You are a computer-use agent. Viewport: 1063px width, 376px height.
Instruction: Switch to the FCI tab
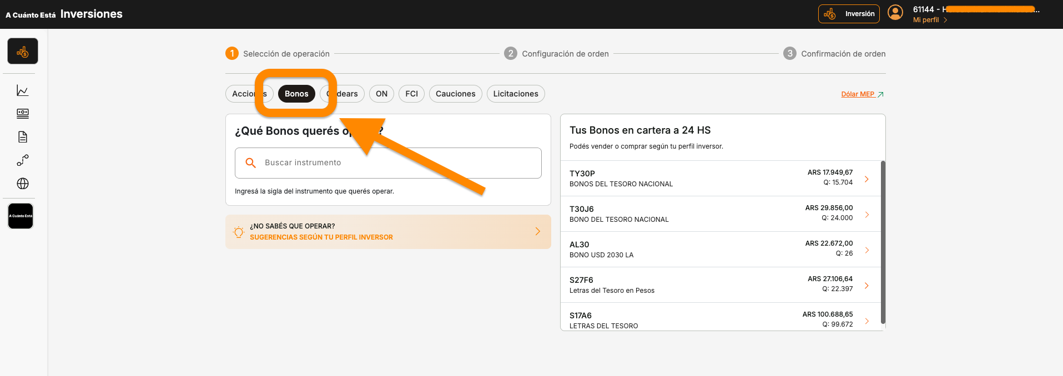pos(411,94)
